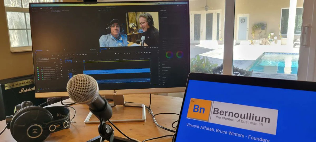Select the Hand tool

tap(62, 75)
